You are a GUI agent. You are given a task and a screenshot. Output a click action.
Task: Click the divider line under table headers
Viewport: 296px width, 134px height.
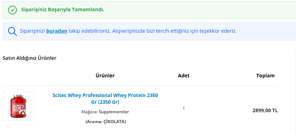(140, 86)
